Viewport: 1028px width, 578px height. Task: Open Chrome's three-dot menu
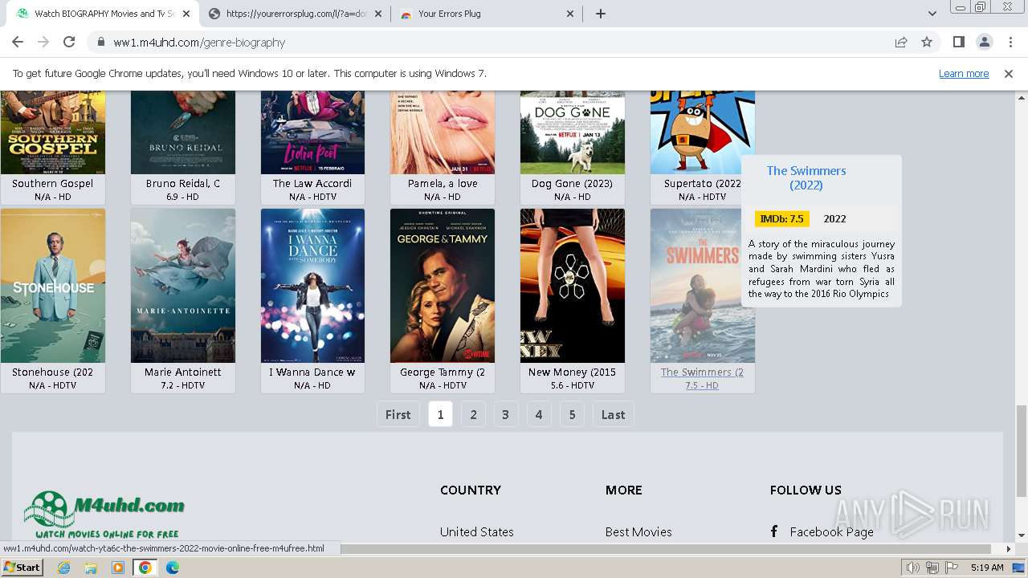1010,42
